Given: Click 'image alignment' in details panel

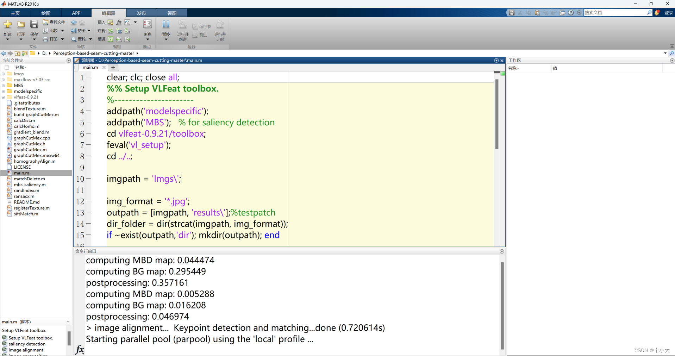Looking at the screenshot, I should (x=26, y=350).
